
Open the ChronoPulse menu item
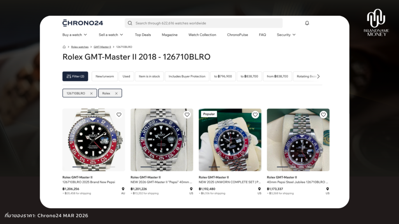click(x=237, y=35)
